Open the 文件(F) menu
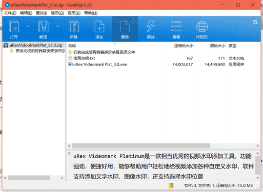 click(x=10, y=13)
